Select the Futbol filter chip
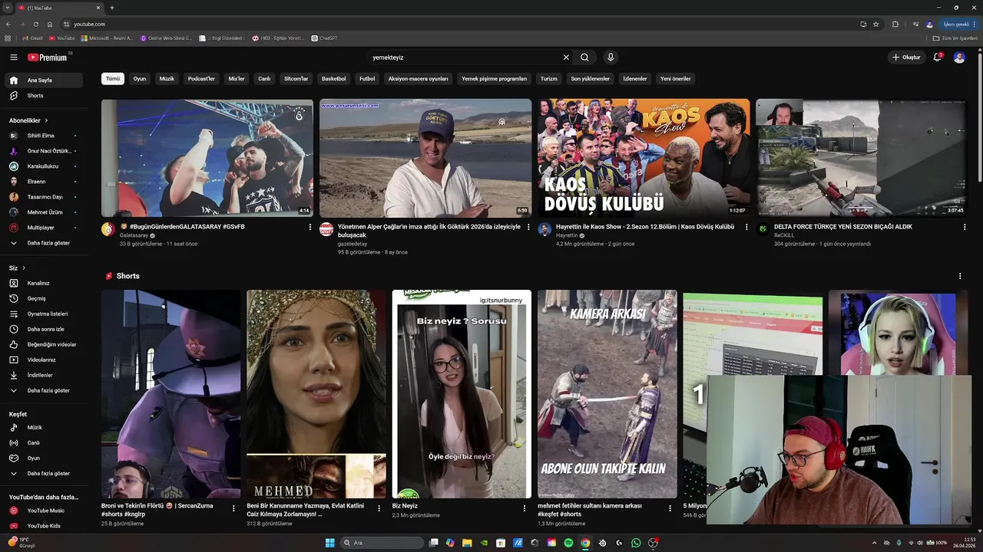 tap(367, 78)
